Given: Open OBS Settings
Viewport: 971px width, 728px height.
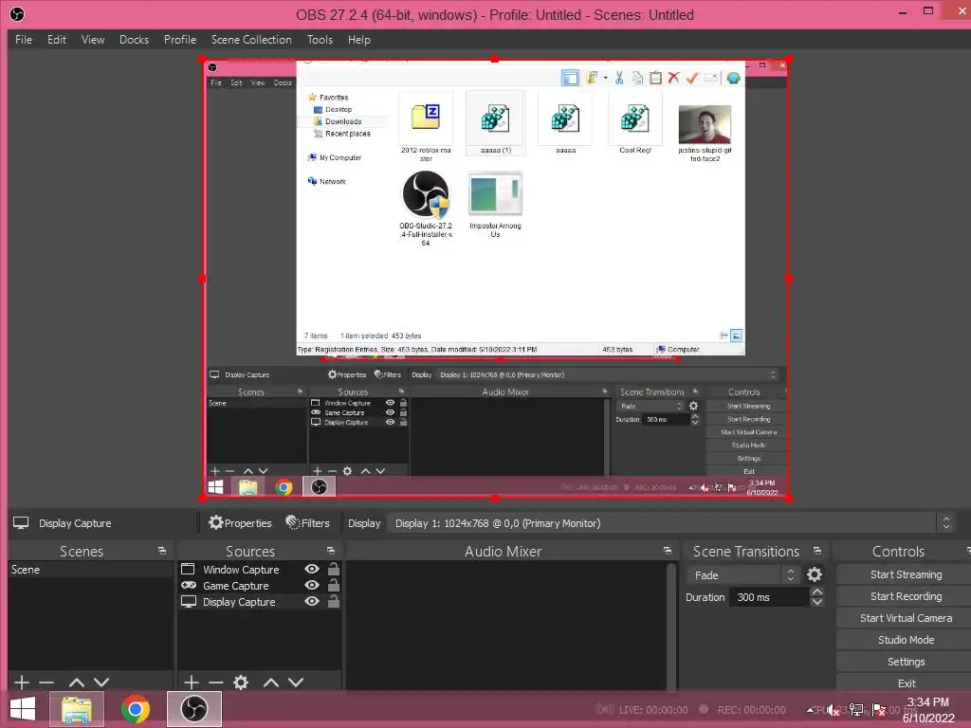Looking at the screenshot, I should [906, 662].
